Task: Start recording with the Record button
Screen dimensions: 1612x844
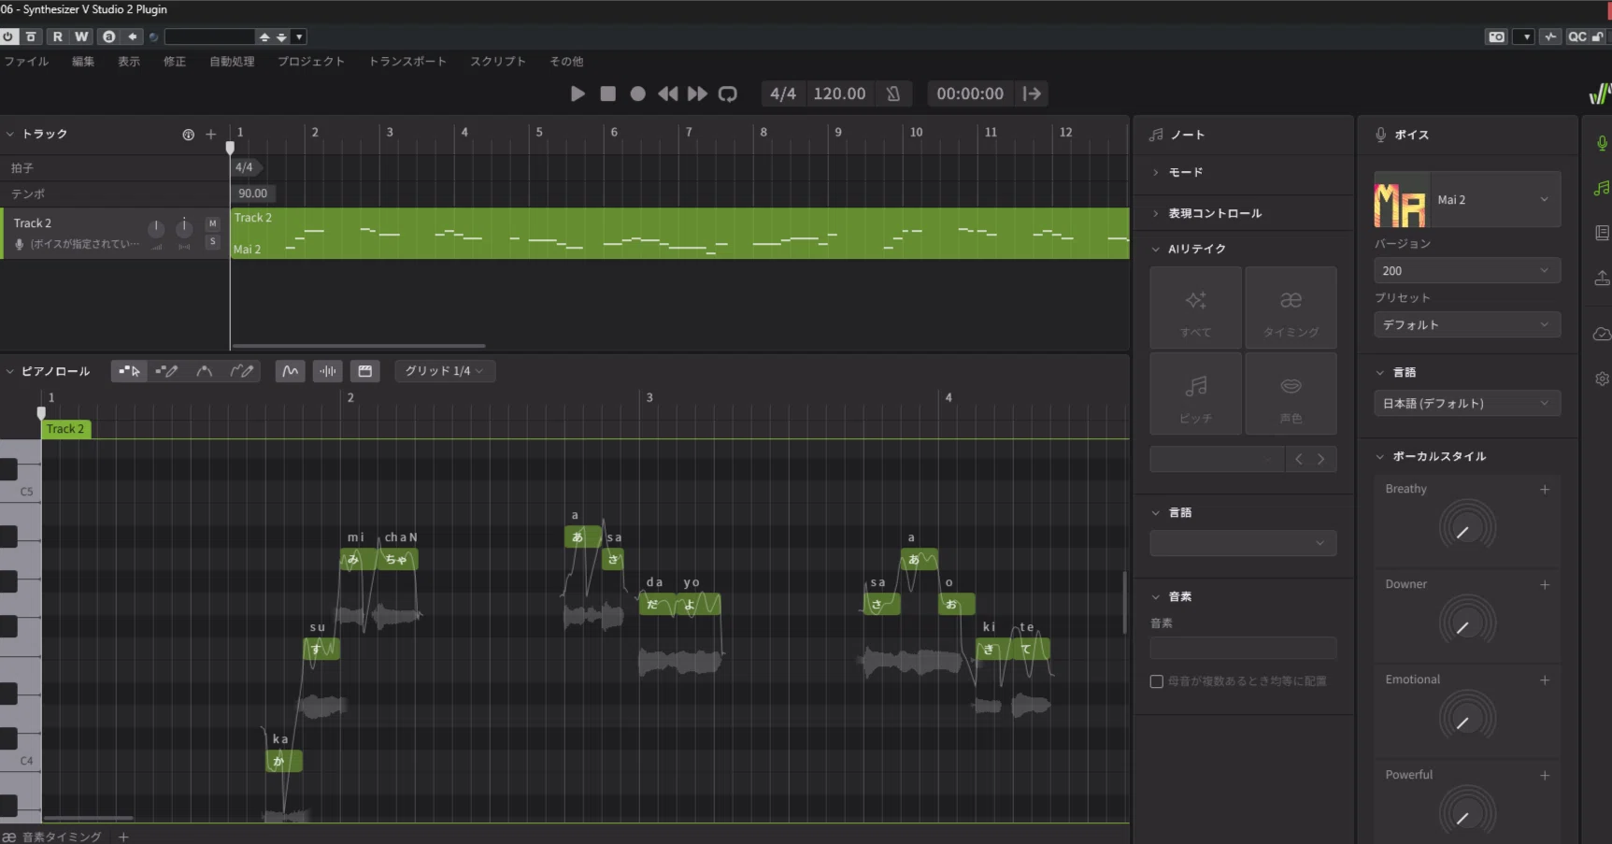Action: [637, 93]
